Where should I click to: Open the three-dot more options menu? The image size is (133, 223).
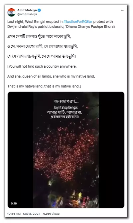pyautogui.click(x=122, y=10)
